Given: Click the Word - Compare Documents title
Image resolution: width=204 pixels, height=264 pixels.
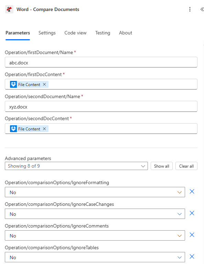Looking at the screenshot, I should coord(48,9).
